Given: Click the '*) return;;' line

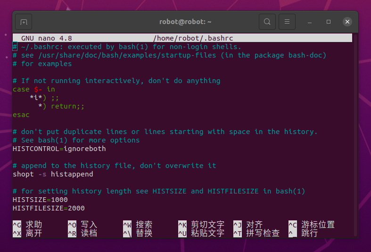Looking at the screenshot, I should click(x=61, y=106).
